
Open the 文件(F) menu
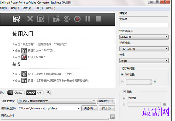[x=3, y=8]
